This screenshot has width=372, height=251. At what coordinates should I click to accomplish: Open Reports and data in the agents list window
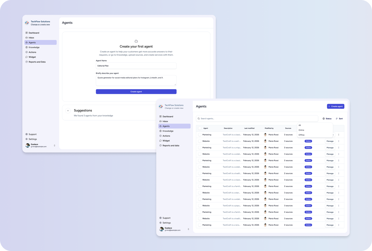174,146
